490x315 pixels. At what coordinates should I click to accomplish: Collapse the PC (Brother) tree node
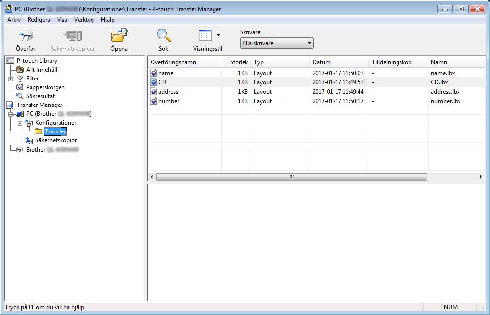pyautogui.click(x=11, y=114)
